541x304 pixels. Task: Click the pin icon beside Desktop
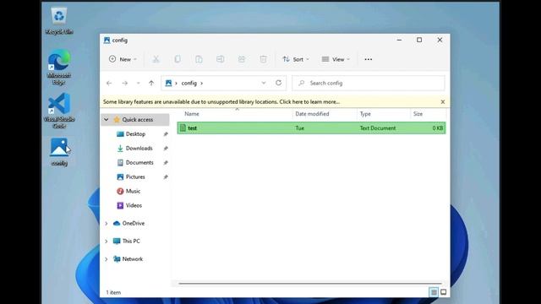166,134
